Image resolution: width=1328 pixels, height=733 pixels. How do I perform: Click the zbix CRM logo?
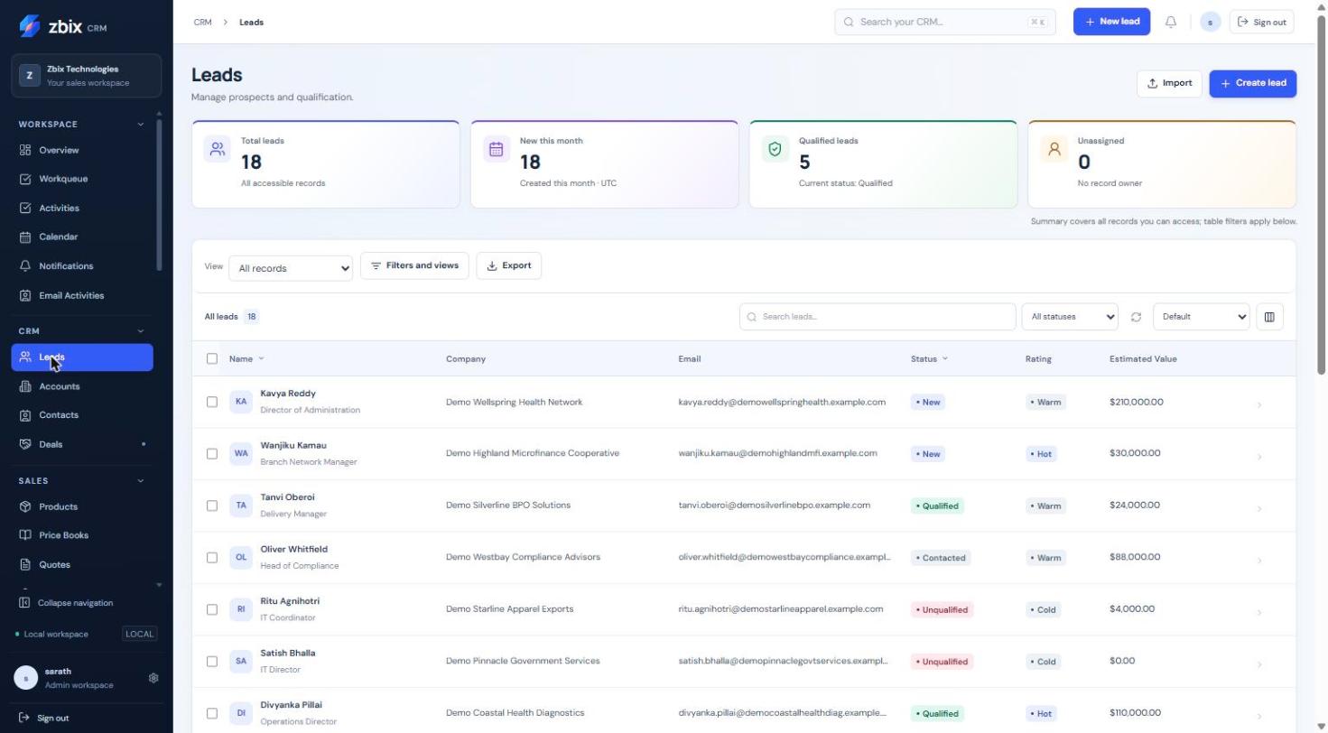pos(63,26)
